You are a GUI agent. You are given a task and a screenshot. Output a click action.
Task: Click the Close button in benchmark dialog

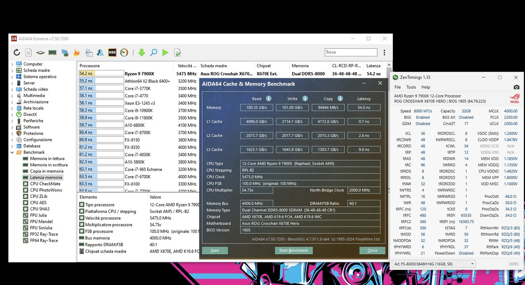coord(372,250)
